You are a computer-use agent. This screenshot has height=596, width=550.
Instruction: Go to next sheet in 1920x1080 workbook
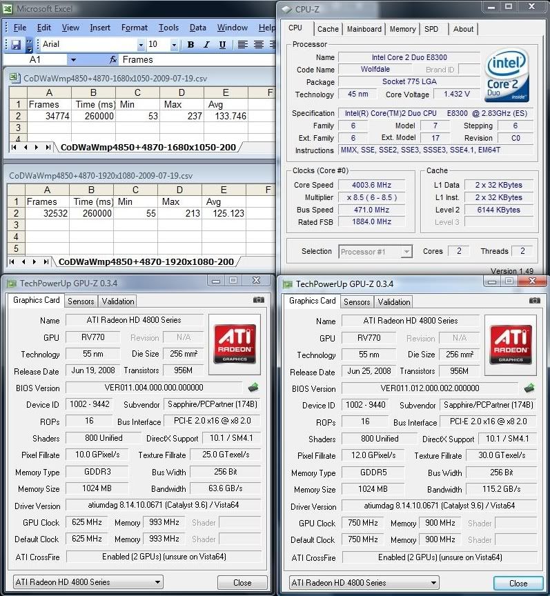(35, 261)
